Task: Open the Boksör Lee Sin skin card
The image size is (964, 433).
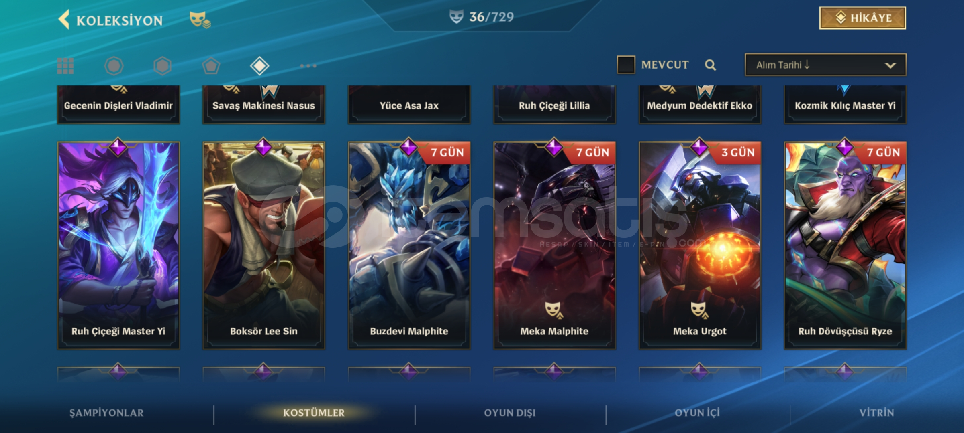Action: point(264,245)
